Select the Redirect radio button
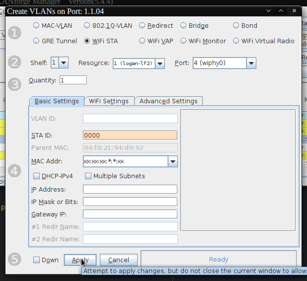 coord(143,26)
